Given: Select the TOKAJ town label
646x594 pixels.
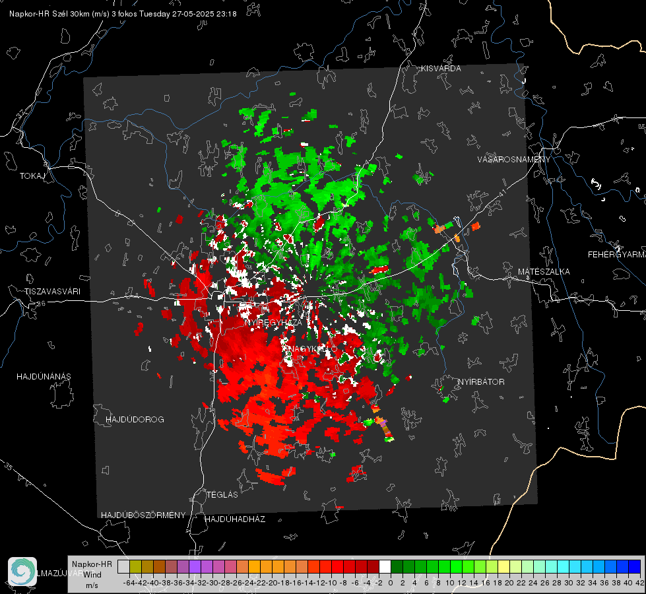Looking at the screenshot, I should click(32, 176).
